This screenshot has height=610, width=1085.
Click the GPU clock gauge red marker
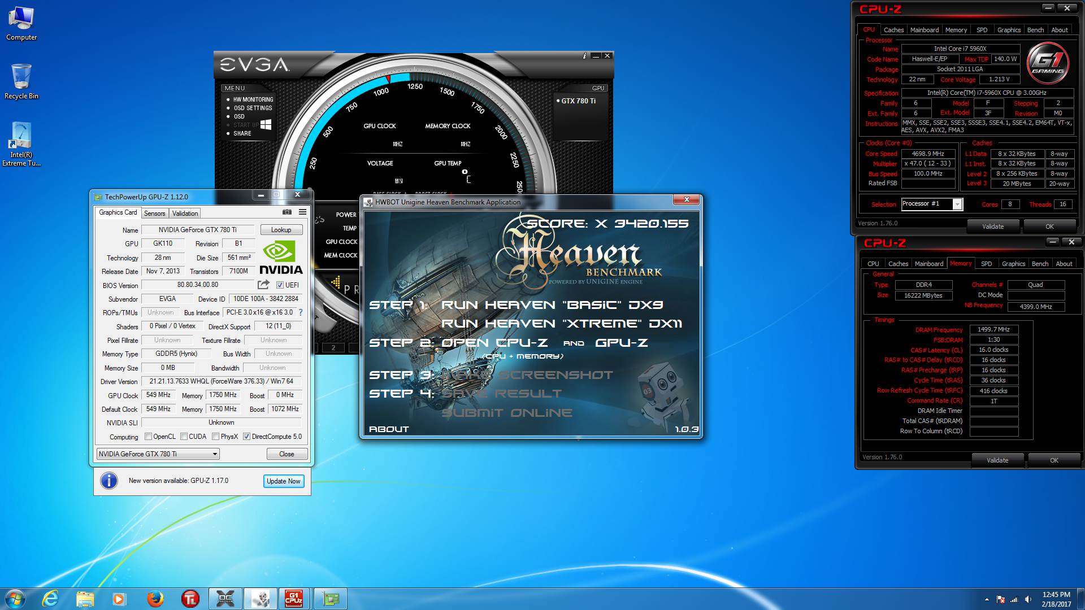pyautogui.click(x=389, y=79)
